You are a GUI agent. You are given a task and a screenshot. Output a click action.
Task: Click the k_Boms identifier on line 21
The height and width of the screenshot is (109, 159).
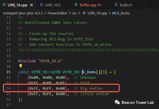pyautogui.click(x=89, y=72)
